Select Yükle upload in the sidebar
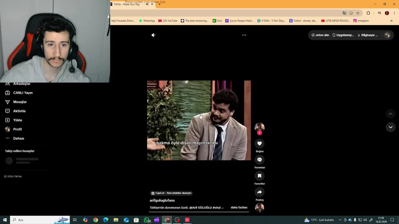The width and height of the screenshot is (399, 224). 13,120
